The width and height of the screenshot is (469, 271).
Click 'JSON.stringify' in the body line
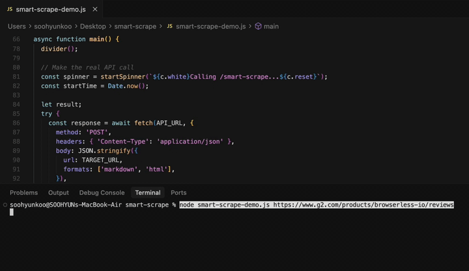(x=104, y=151)
